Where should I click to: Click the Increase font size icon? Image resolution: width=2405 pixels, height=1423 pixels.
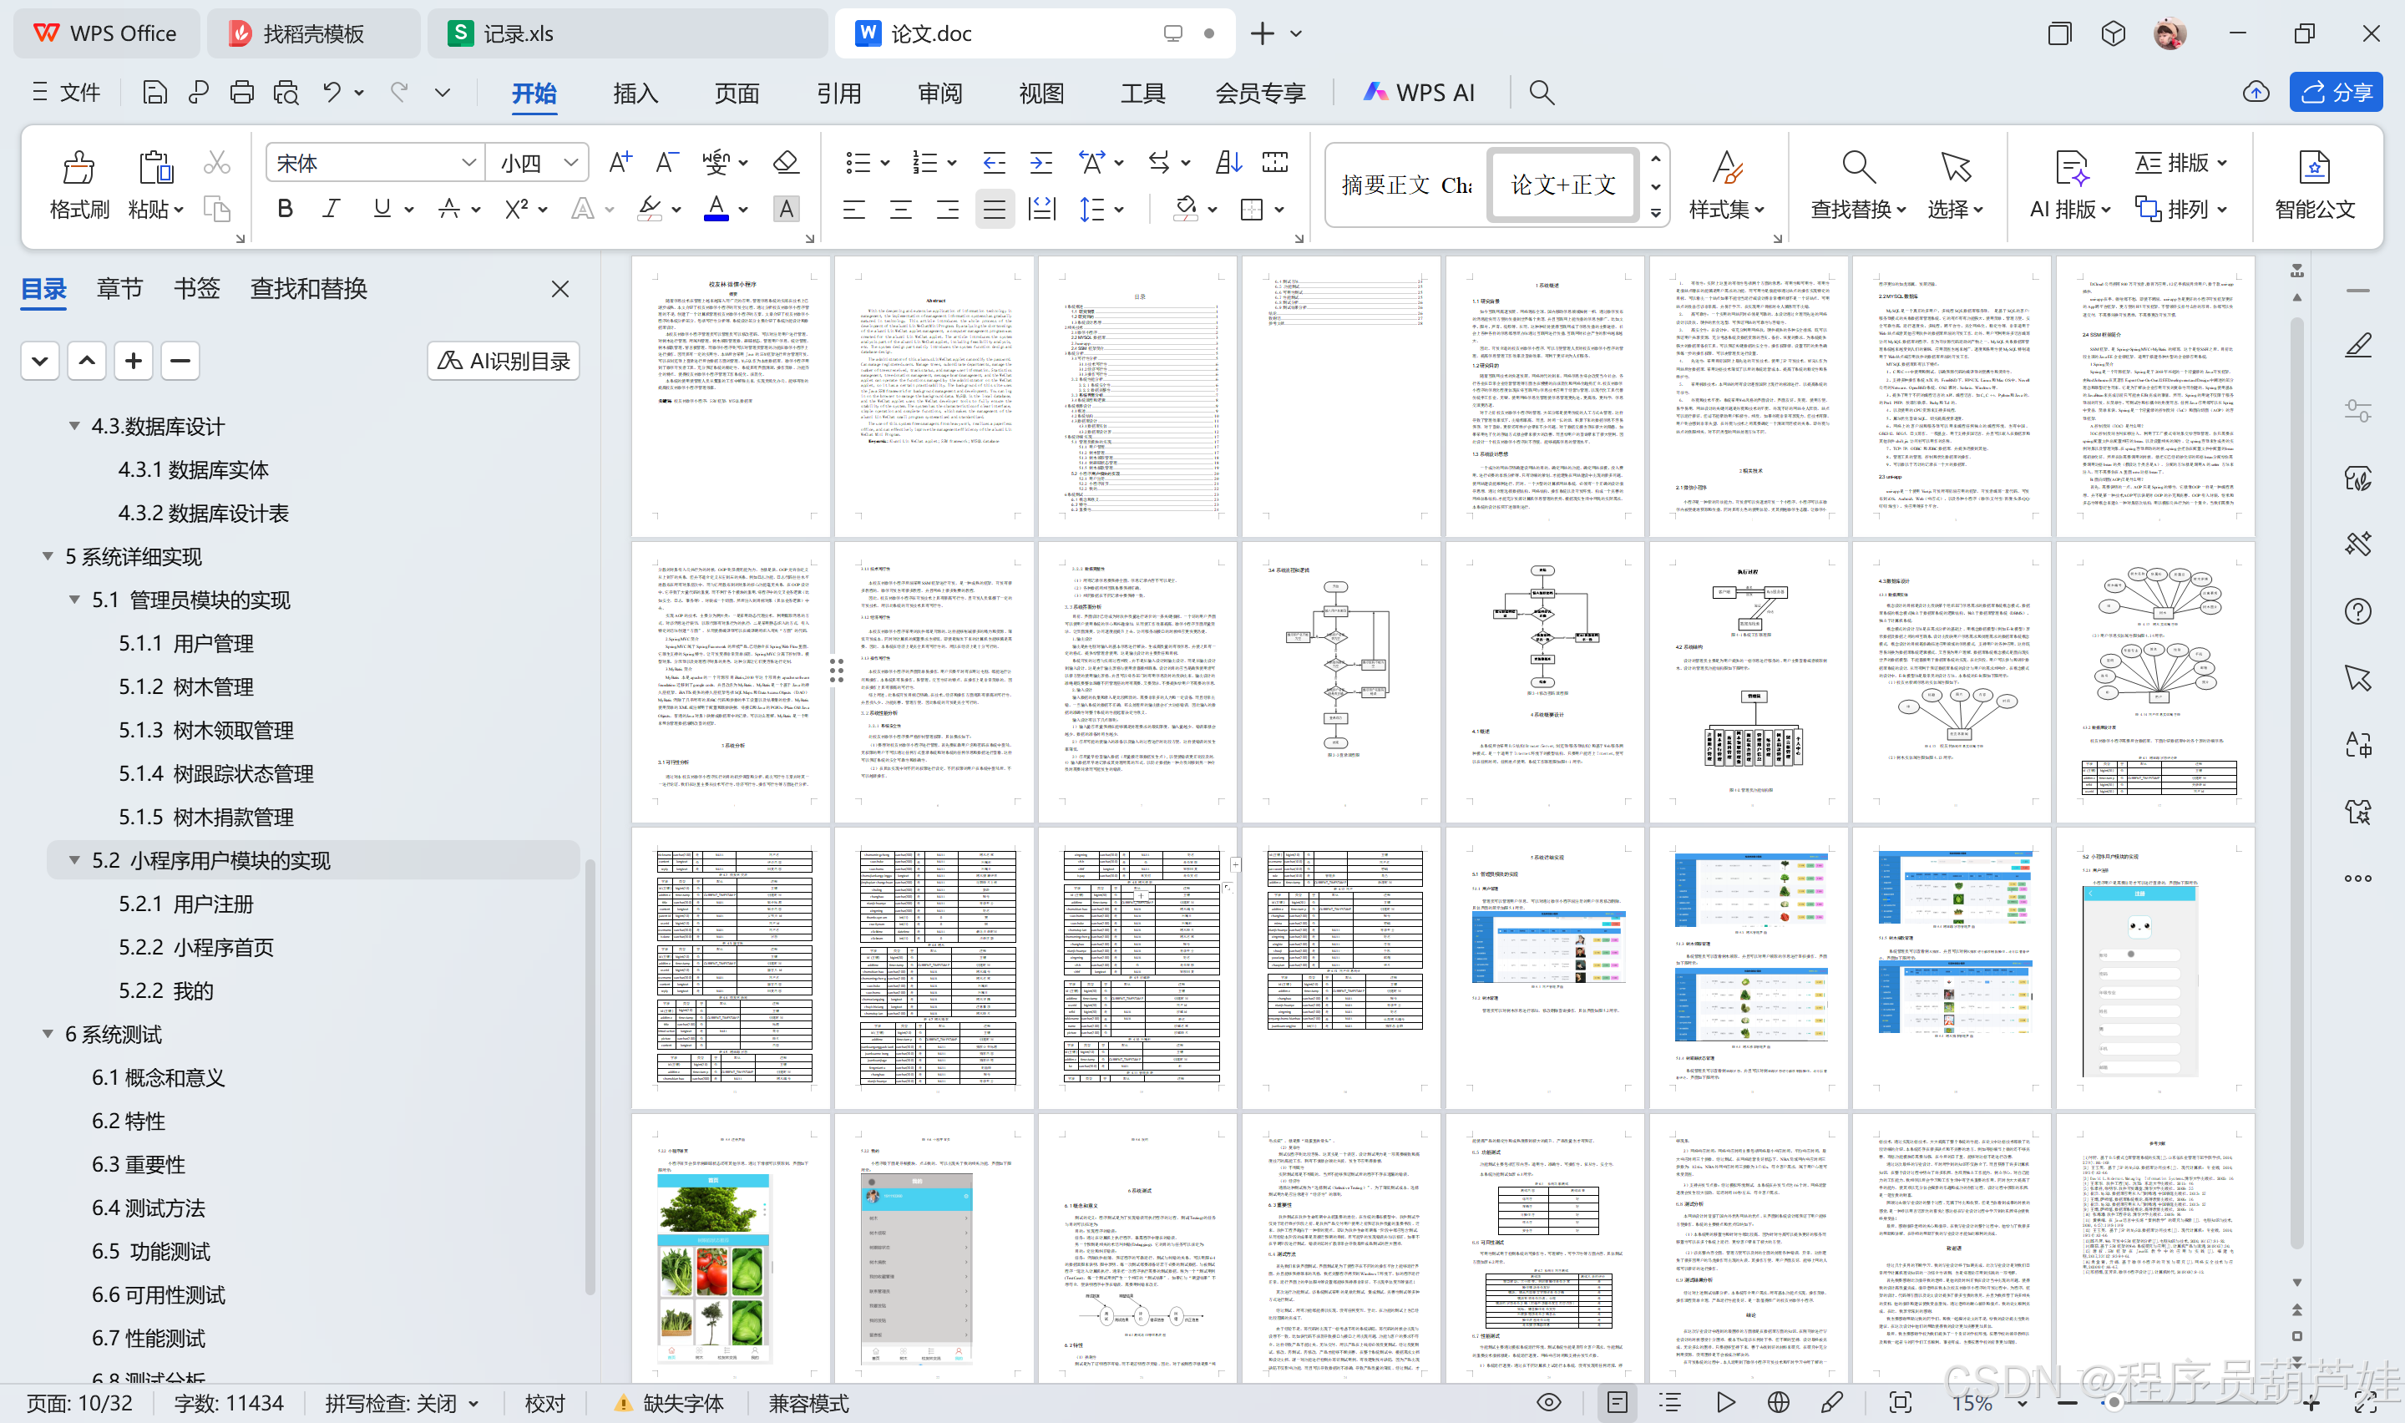pos(620,162)
